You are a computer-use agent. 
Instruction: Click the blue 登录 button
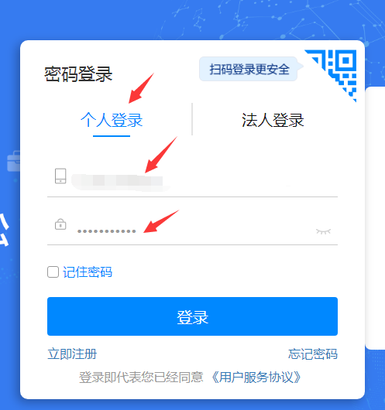(x=192, y=316)
